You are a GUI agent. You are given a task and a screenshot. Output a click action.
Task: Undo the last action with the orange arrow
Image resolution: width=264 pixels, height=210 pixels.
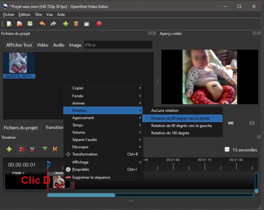[42, 24]
